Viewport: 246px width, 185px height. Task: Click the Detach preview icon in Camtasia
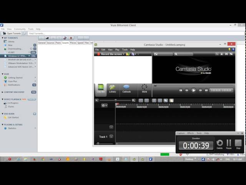(x=231, y=54)
